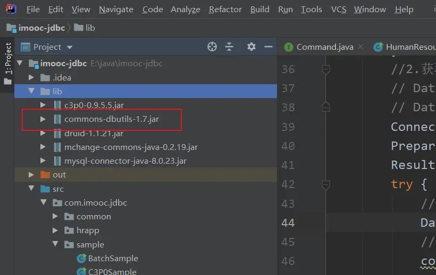The height and width of the screenshot is (275, 436).
Task: Select the hrapp package row
Action: click(x=146, y=230)
